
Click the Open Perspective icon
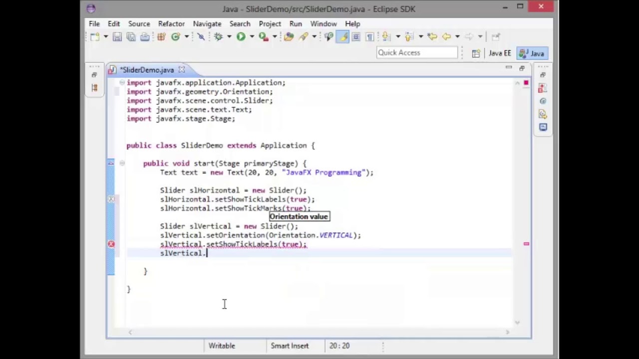tap(476, 53)
